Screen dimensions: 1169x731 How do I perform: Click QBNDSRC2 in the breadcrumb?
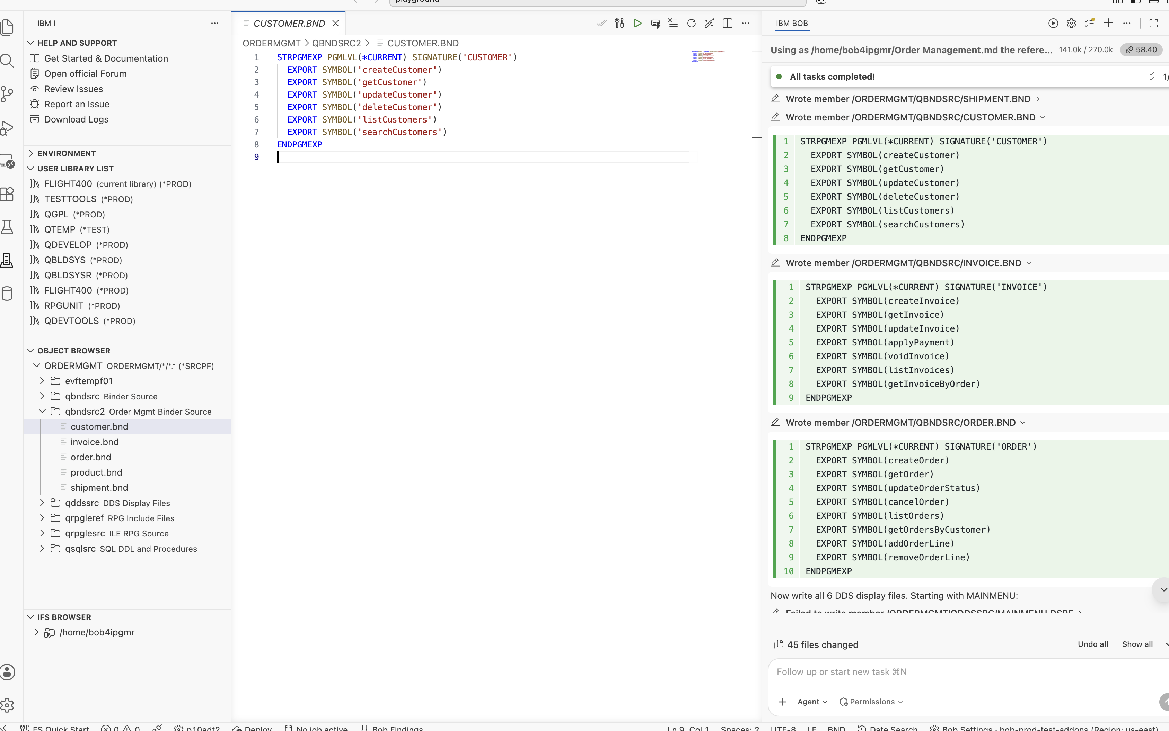[336, 44]
